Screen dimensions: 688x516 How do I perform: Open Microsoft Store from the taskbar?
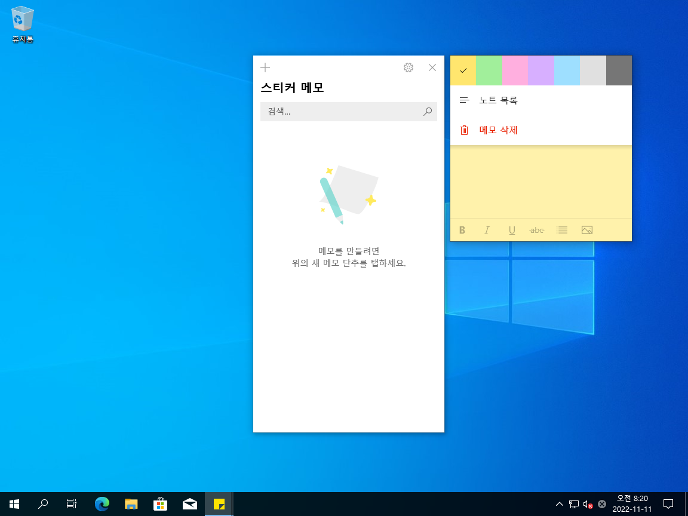(160, 504)
